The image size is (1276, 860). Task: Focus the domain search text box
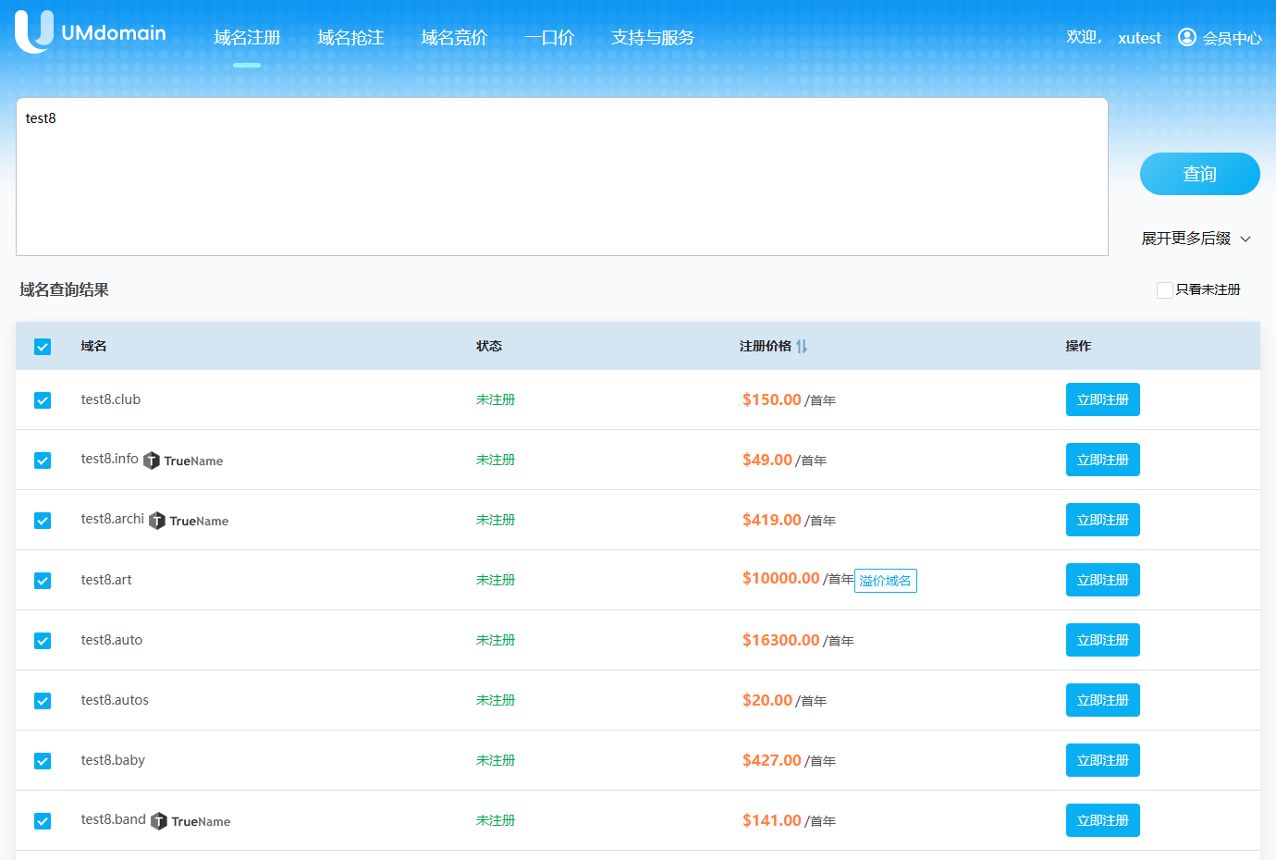[561, 177]
